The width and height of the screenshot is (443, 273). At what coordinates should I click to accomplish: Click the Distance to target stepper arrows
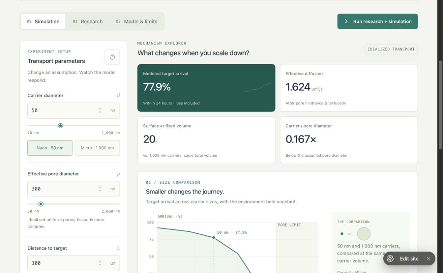[x=100, y=263]
